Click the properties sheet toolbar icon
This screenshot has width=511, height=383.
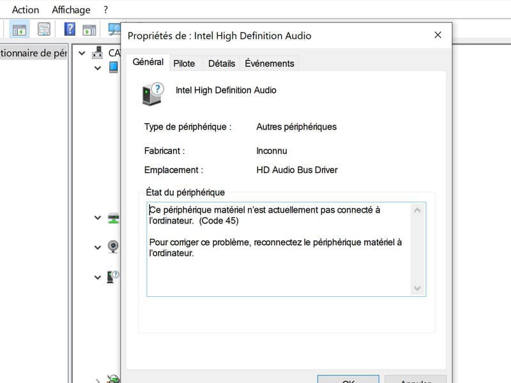(x=44, y=29)
